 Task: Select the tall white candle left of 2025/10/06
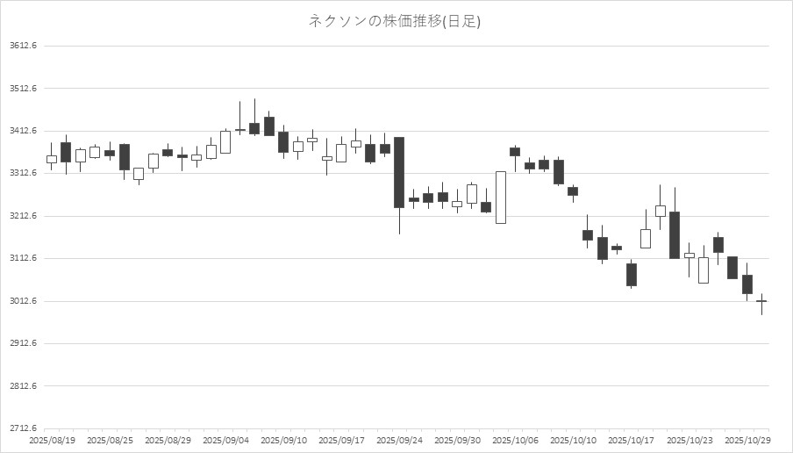(500, 197)
